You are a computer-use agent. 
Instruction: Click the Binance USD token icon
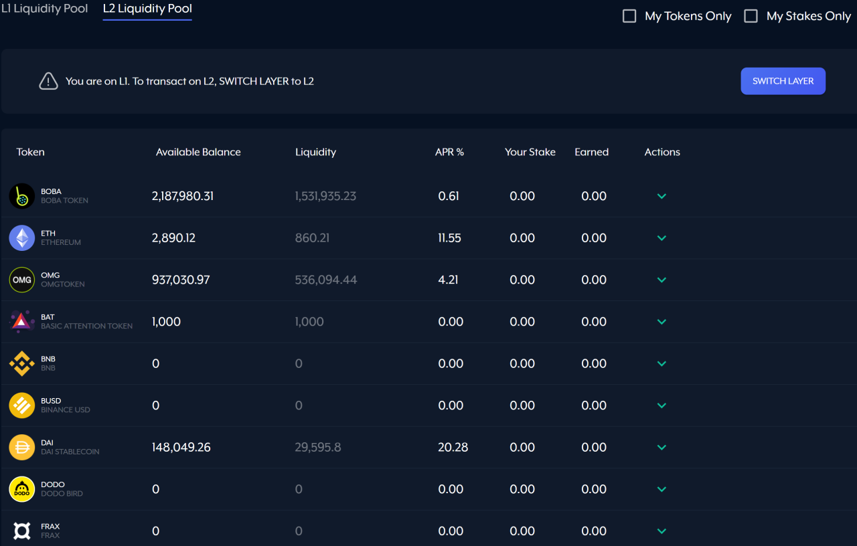pos(22,405)
